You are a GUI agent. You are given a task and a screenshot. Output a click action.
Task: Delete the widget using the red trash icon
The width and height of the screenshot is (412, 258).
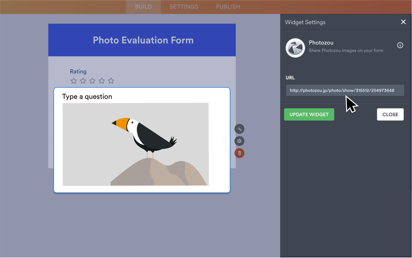point(239,153)
